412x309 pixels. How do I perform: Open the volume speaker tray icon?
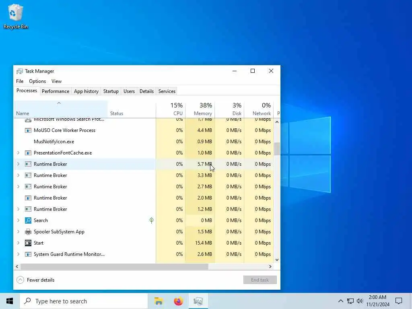click(x=360, y=301)
